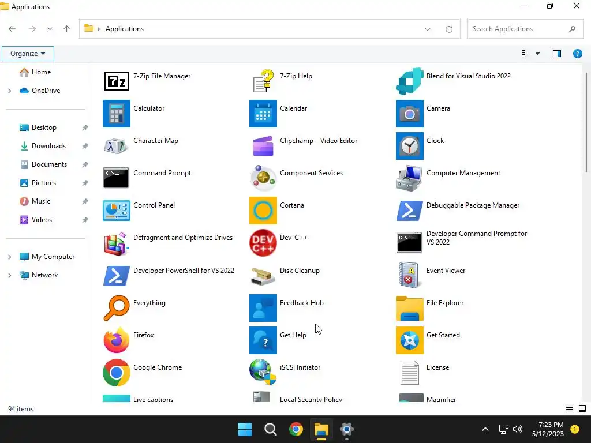Go forward in navigation history

click(x=32, y=29)
